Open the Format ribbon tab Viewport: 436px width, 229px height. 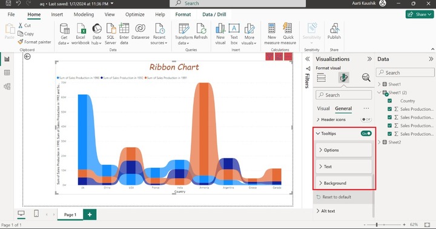(183, 15)
